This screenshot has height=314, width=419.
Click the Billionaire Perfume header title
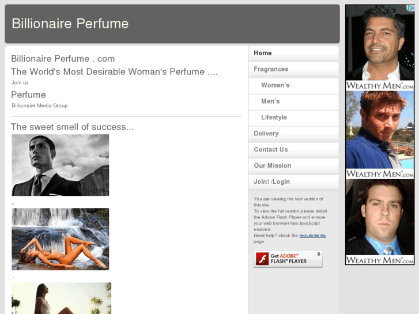click(70, 24)
